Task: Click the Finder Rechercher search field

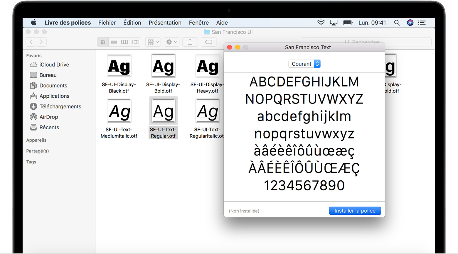Action: [x=366, y=42]
